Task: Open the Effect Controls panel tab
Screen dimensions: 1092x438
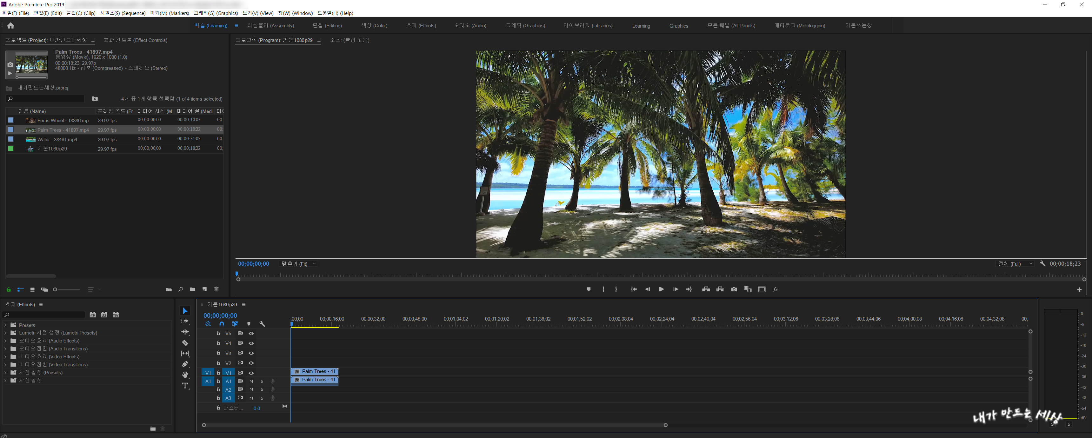Action: click(135, 40)
